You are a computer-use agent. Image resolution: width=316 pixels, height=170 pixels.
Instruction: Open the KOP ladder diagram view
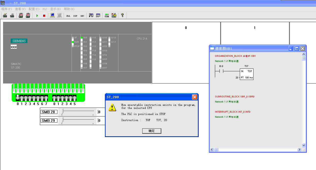click(75, 16)
